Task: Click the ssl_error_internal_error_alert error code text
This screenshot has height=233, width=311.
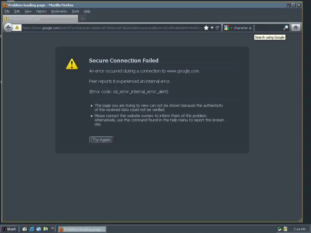Action: click(x=140, y=92)
